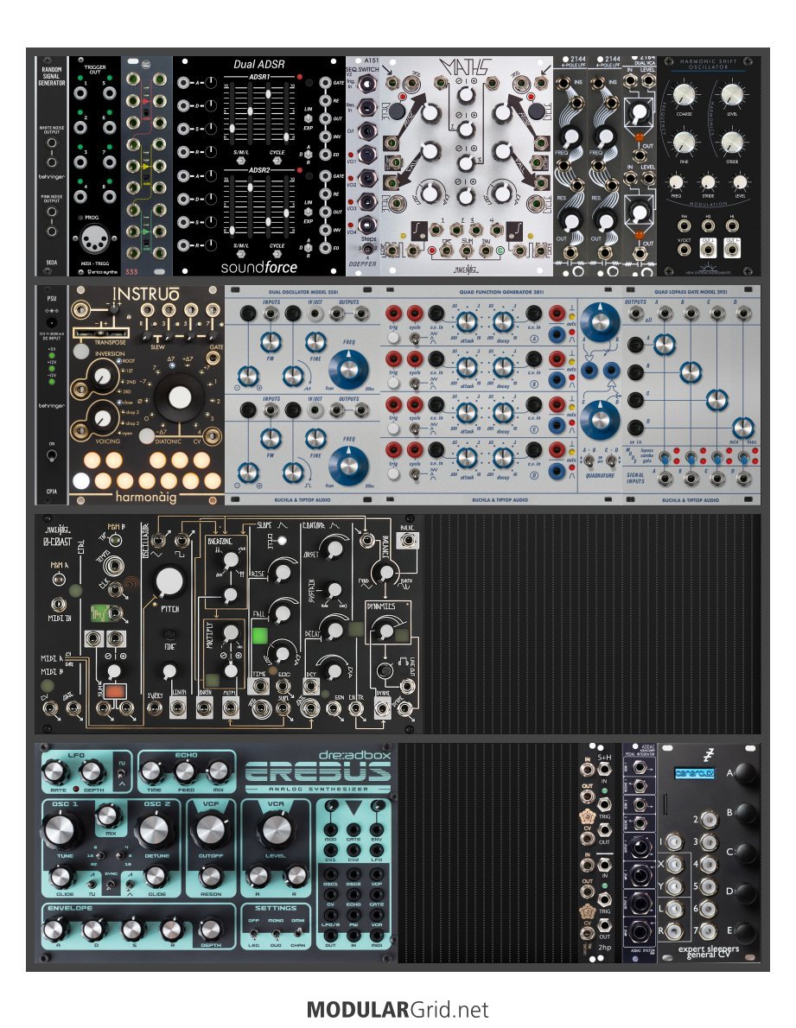Viewport: 796px width, 1028px height.
Task: Turn the VCF CUTOFF knob on Erebus
Action: (x=211, y=831)
